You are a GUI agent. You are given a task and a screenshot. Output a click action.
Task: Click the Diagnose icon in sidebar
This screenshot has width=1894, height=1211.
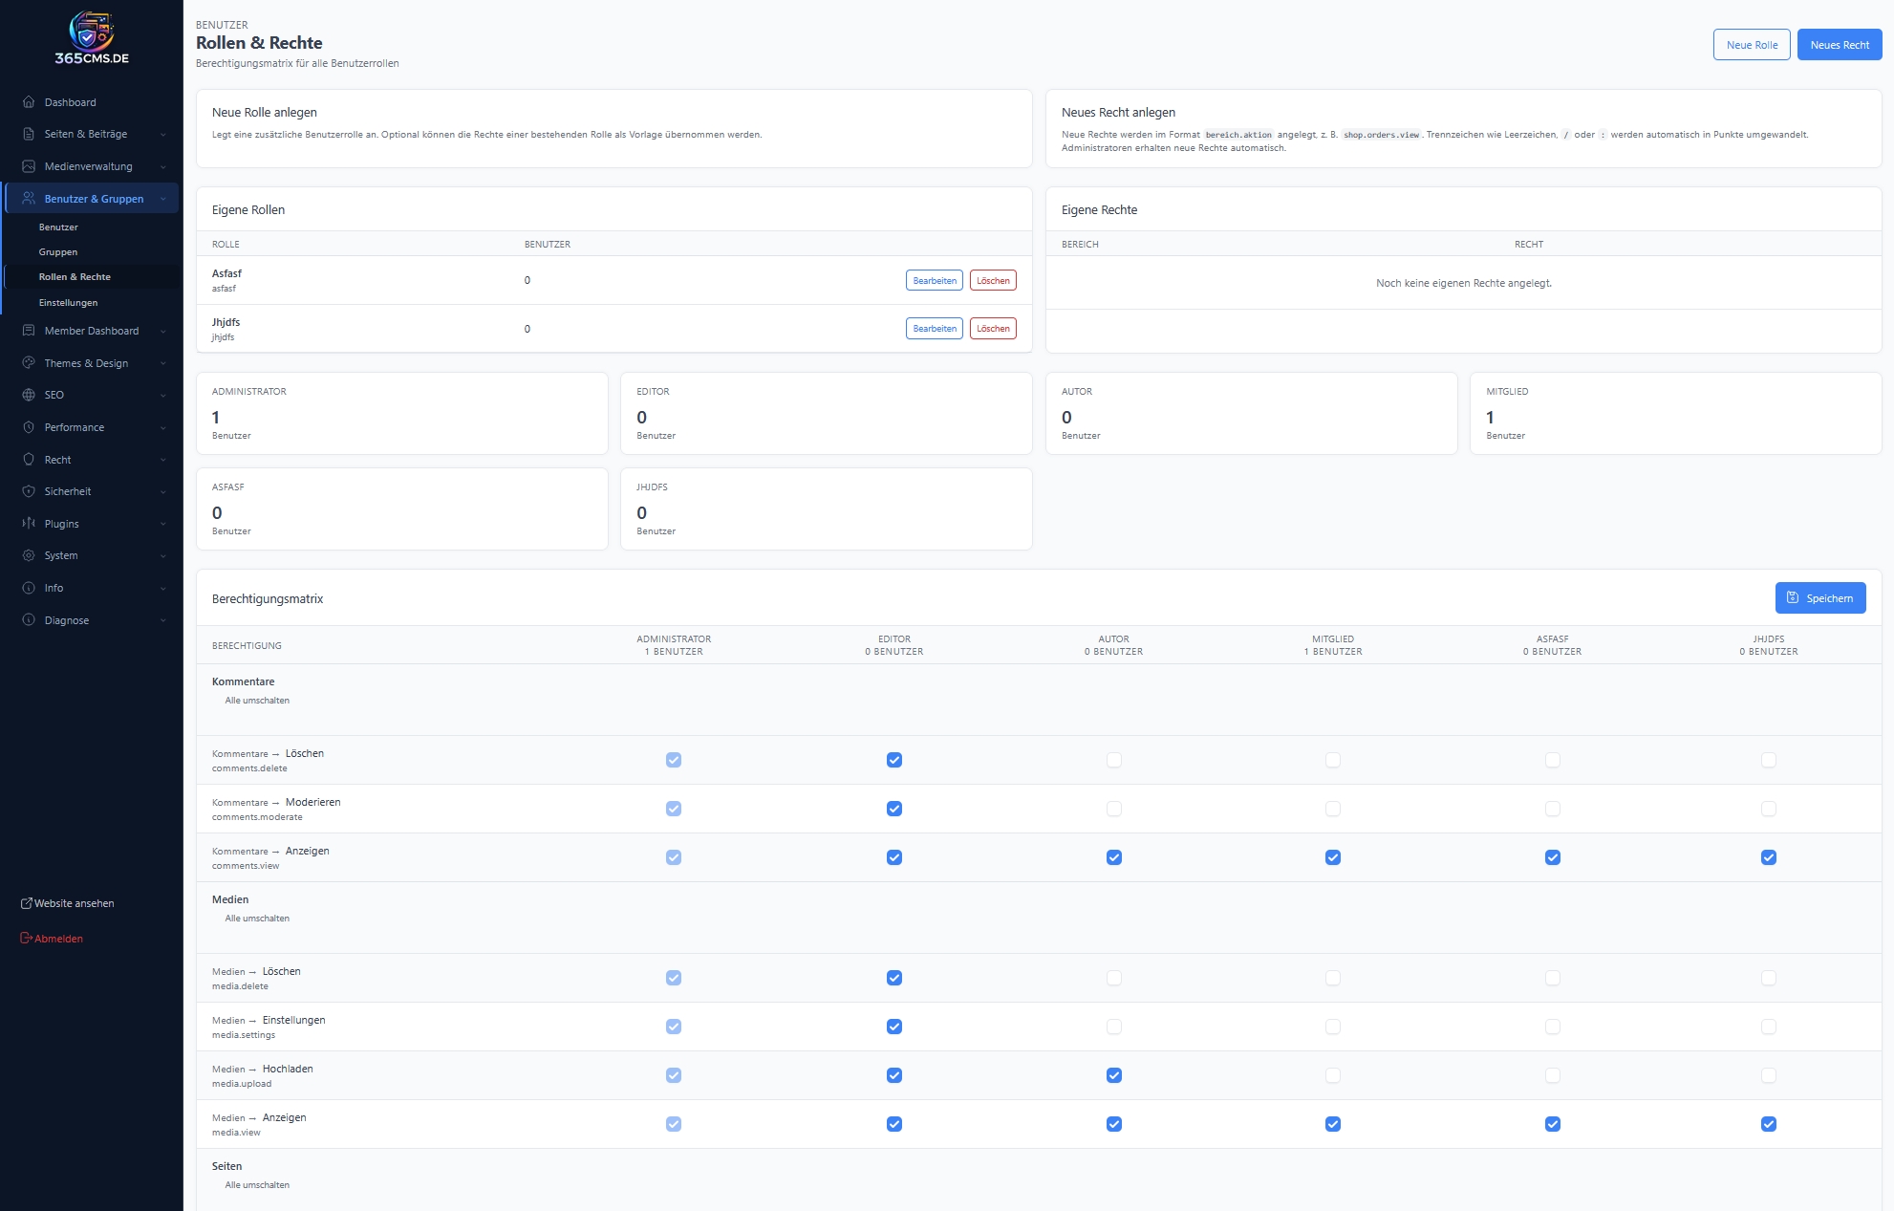[29, 620]
